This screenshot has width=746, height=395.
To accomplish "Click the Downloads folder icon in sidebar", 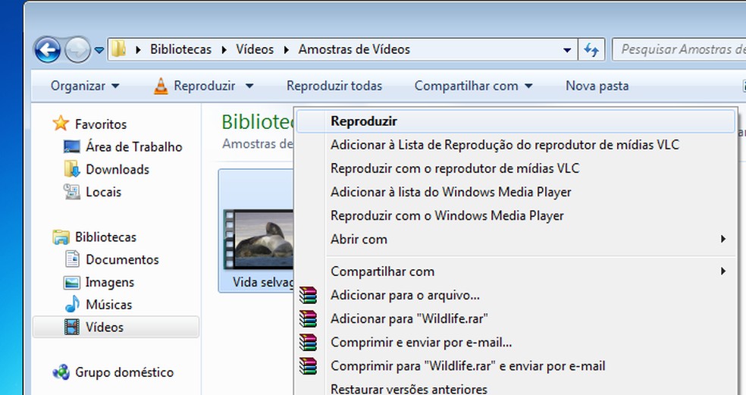I will (x=72, y=169).
